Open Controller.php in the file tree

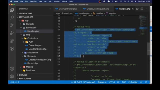pos(35,45)
